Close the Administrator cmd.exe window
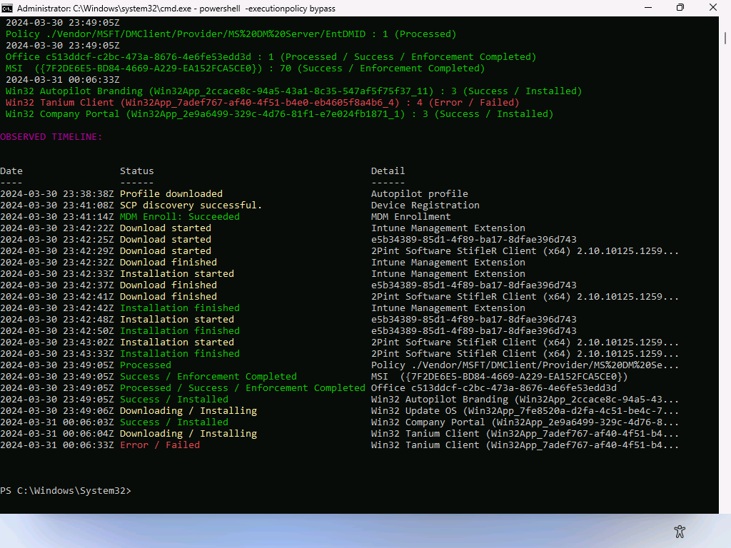Viewport: 731px width, 548px height. click(x=713, y=8)
